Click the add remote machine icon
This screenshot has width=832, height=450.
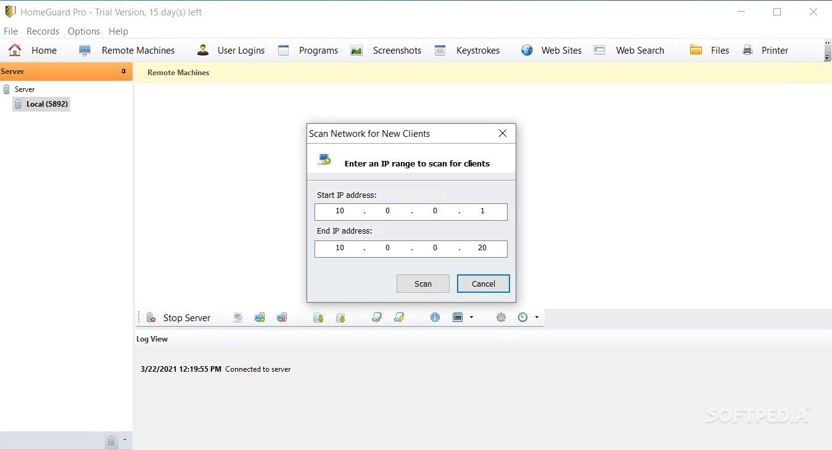pos(260,317)
